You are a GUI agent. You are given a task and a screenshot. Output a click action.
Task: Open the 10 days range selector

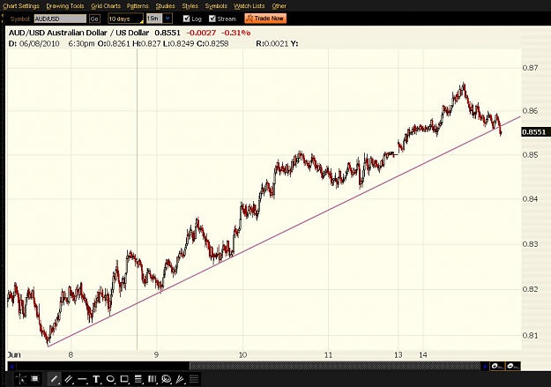(x=125, y=19)
